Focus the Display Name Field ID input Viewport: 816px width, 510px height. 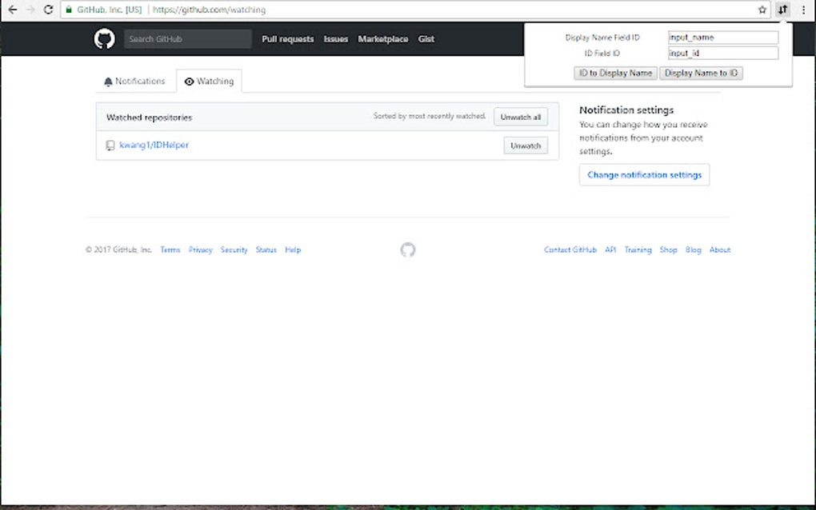(x=722, y=37)
